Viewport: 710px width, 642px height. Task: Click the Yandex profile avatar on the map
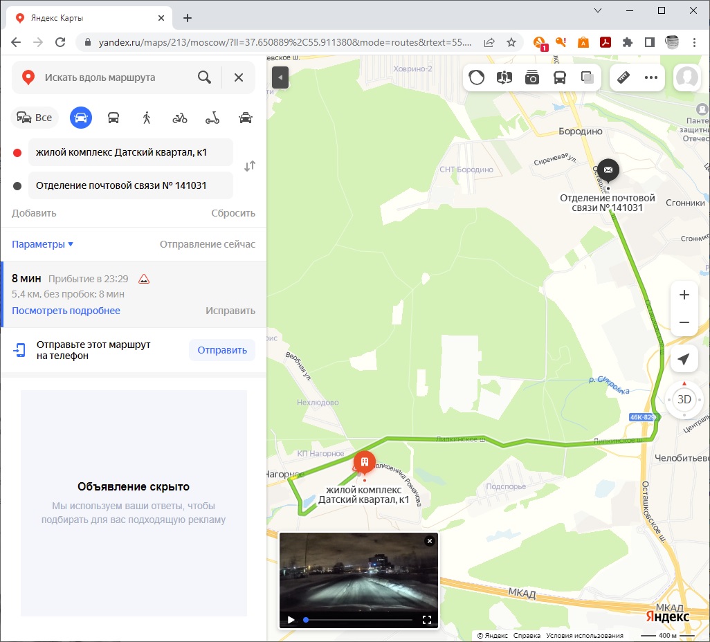click(x=687, y=78)
